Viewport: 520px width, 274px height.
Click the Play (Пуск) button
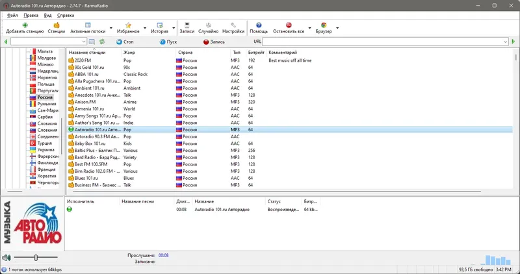(x=168, y=42)
